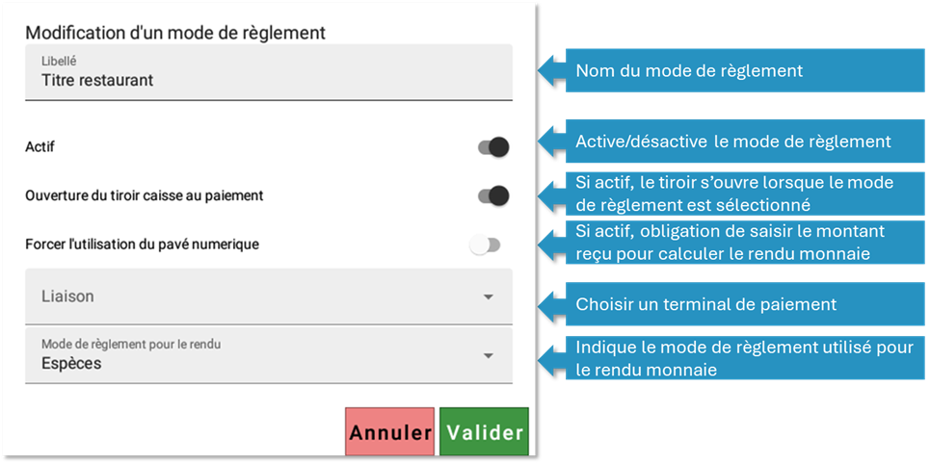Enable Forcer l'utilisation du pavé numérique
930x464 pixels.
[485, 245]
